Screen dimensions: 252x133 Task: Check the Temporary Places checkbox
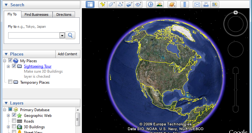[x=10, y=82]
